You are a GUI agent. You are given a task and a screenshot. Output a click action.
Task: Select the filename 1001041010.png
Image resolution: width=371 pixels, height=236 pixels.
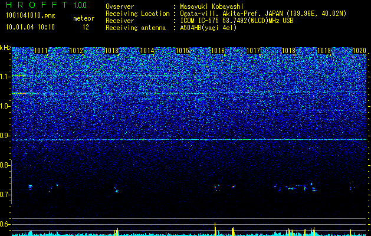[31, 15]
